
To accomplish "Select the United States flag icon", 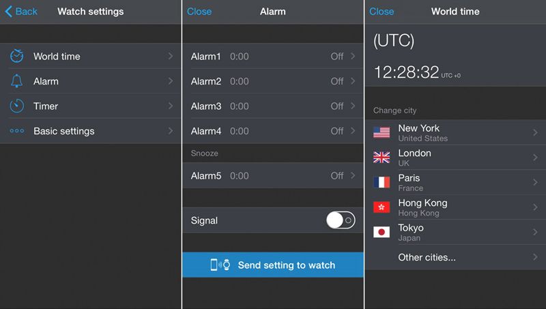I will (x=382, y=132).
